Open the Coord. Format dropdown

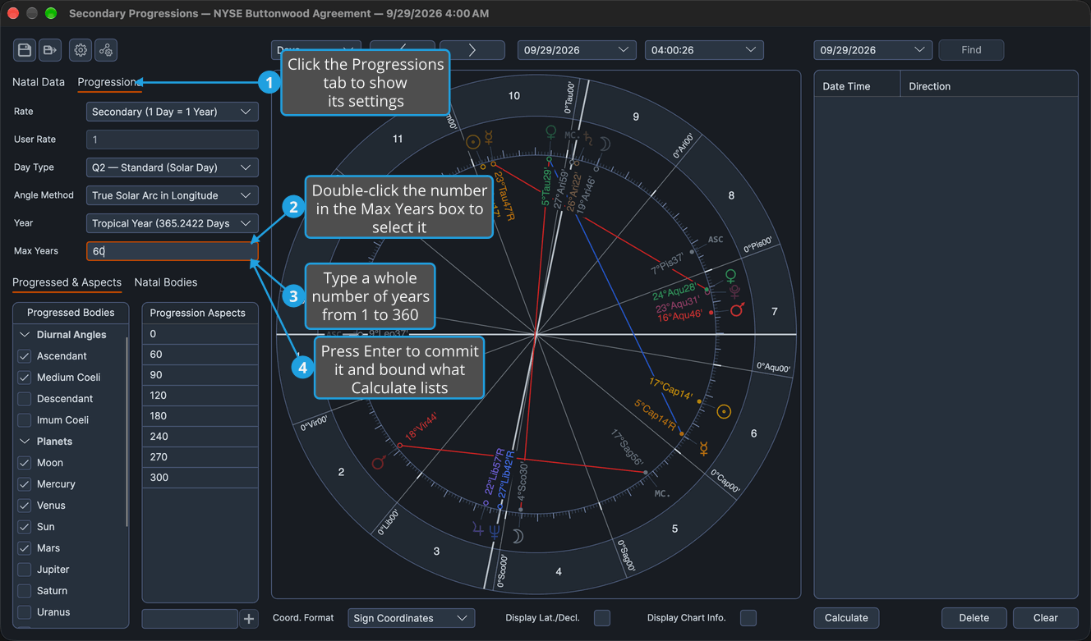pos(412,618)
